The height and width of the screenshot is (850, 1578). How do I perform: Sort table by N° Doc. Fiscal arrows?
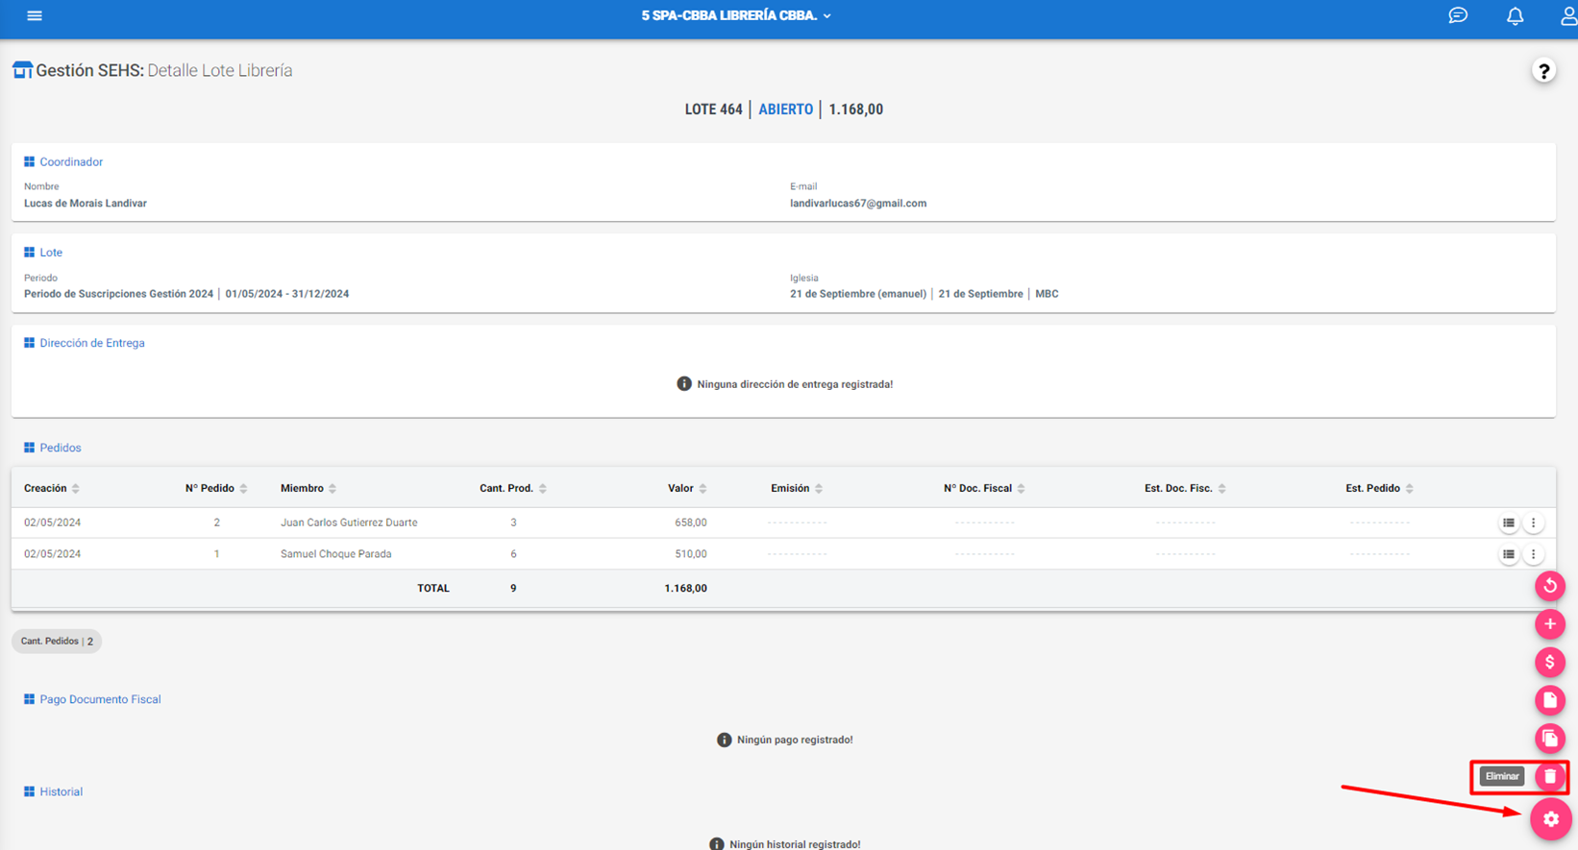(x=1022, y=489)
